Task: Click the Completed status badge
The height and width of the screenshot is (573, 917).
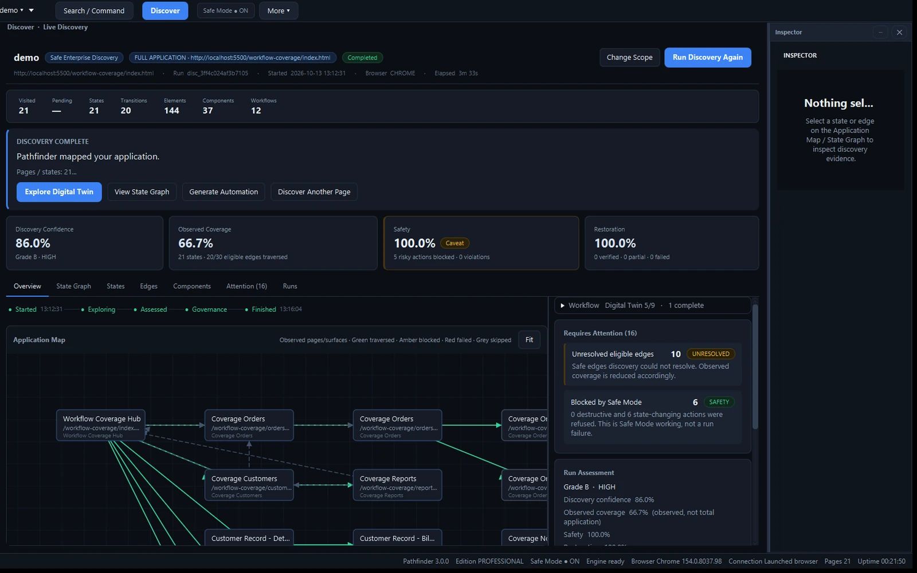Action: (362, 58)
